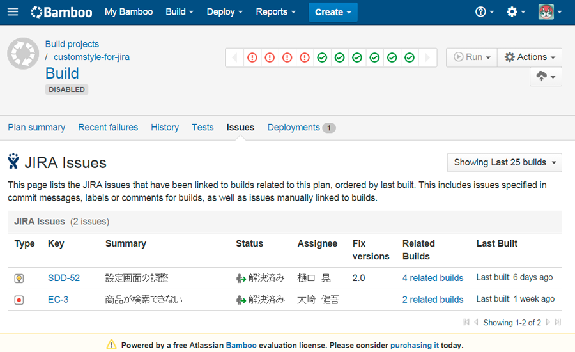The width and height of the screenshot is (575, 352).
Task: Click the plan avatar icon
Action: pyautogui.click(x=23, y=54)
